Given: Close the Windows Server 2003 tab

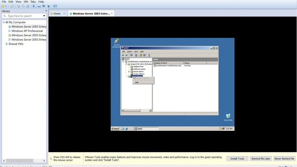Looking at the screenshot, I should pos(112,13).
